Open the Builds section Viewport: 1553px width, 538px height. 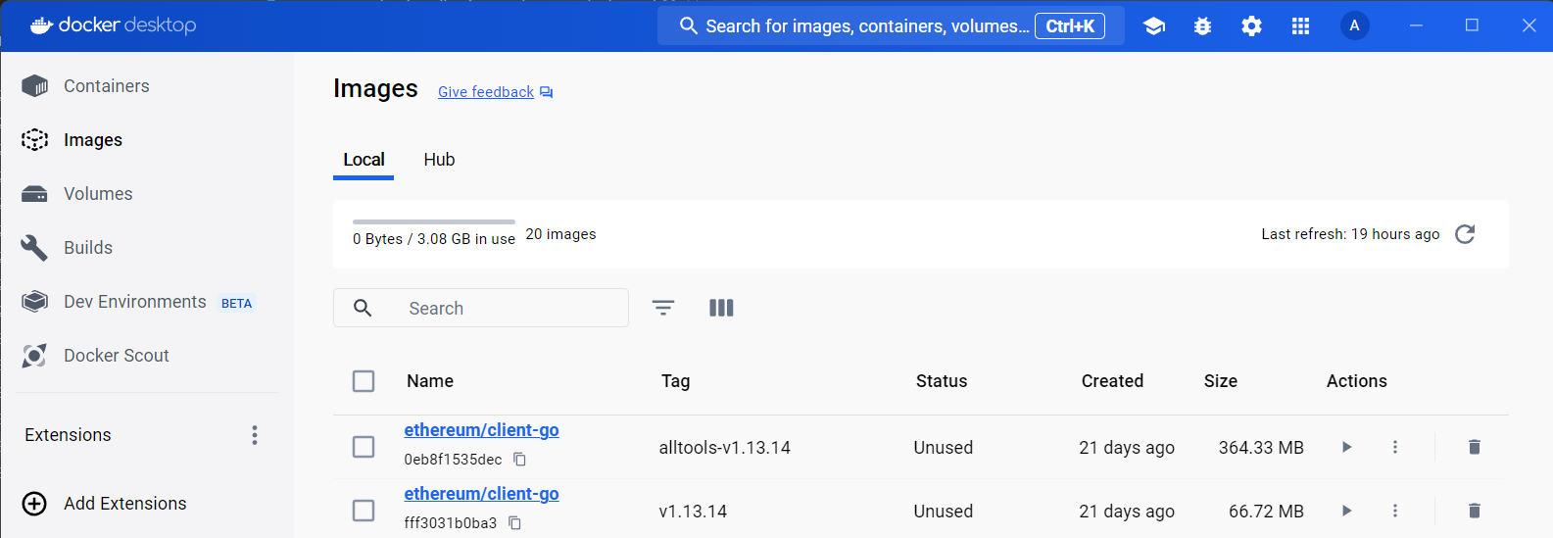88,248
